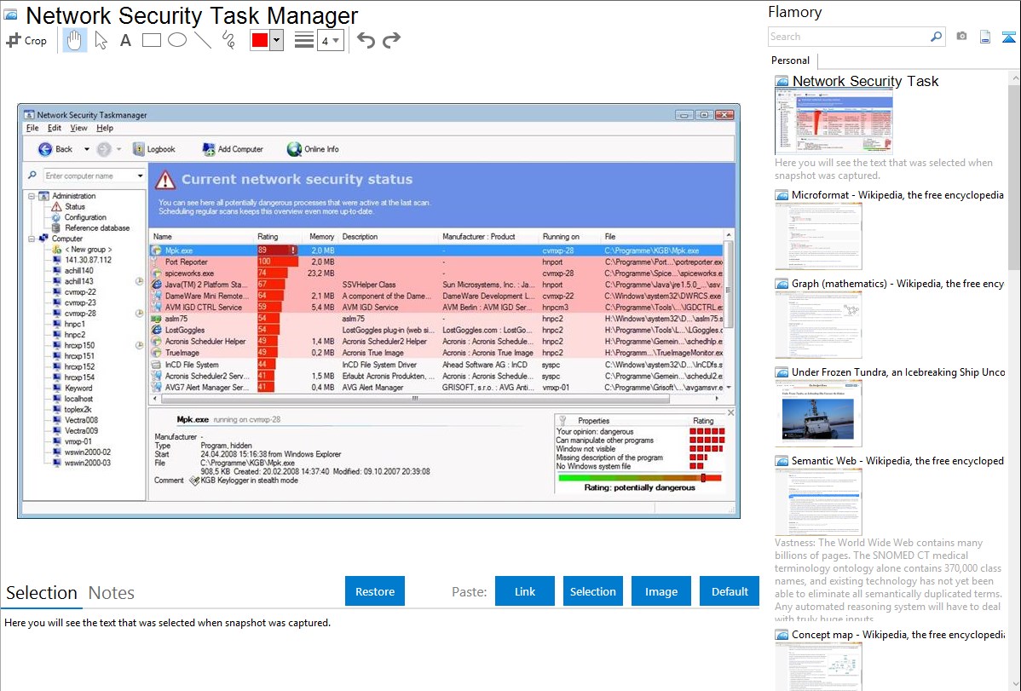Click the greyed forward arrow in Taskmanager screenshot

(103, 149)
